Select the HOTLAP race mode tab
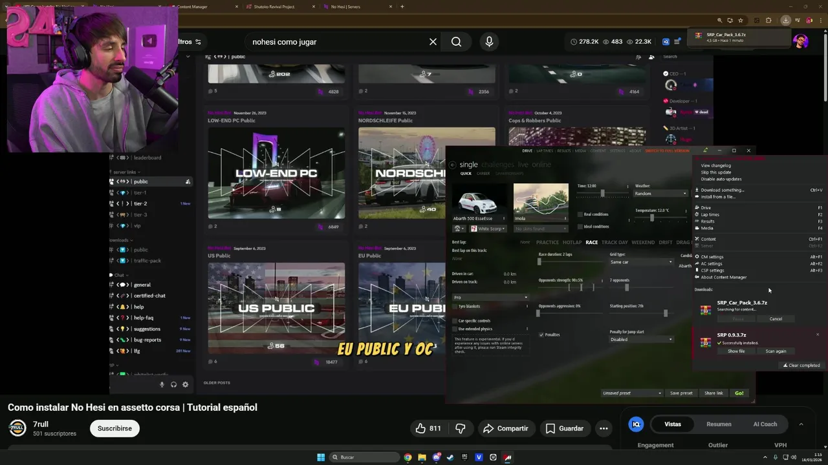This screenshot has height=465, width=828. (x=572, y=242)
